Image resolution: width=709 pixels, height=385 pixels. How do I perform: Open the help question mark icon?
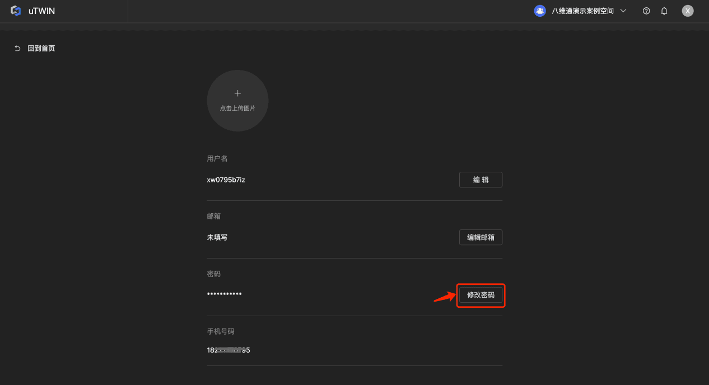coord(646,11)
